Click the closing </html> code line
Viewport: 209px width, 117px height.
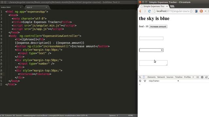pyautogui.click(x=11, y=84)
